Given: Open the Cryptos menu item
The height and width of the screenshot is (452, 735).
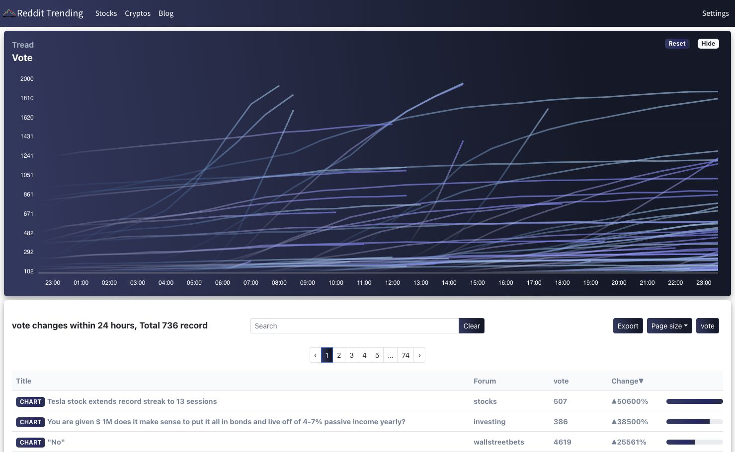Looking at the screenshot, I should click(x=138, y=13).
